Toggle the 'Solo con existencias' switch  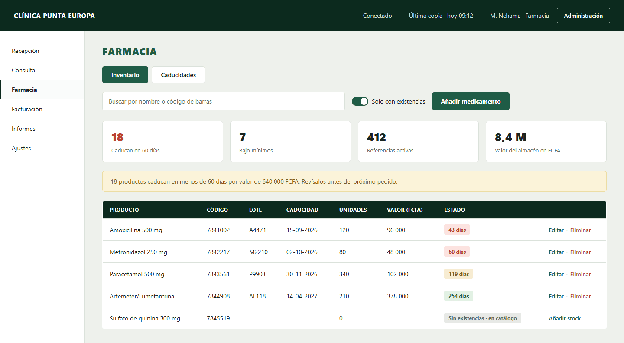click(x=360, y=101)
